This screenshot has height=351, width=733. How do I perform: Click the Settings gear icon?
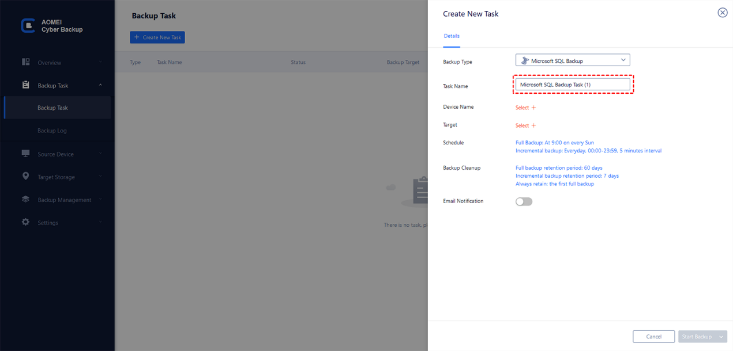(x=25, y=222)
